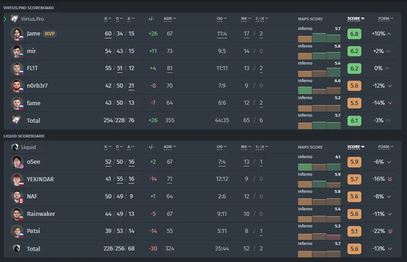Open NAF's player avatar
Image resolution: width=407 pixels, height=262 pixels.
(x=17, y=196)
